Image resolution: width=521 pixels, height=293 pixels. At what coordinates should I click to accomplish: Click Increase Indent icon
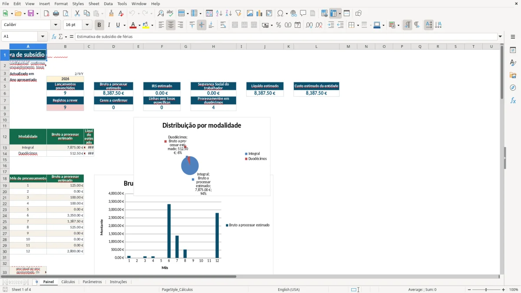331,25
